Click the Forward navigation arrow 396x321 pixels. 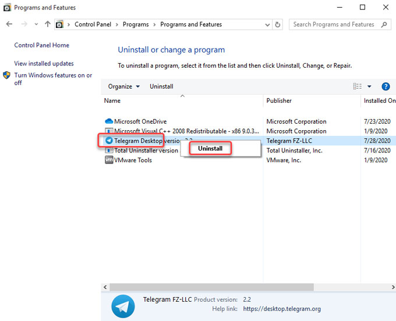pyautogui.click(x=24, y=24)
